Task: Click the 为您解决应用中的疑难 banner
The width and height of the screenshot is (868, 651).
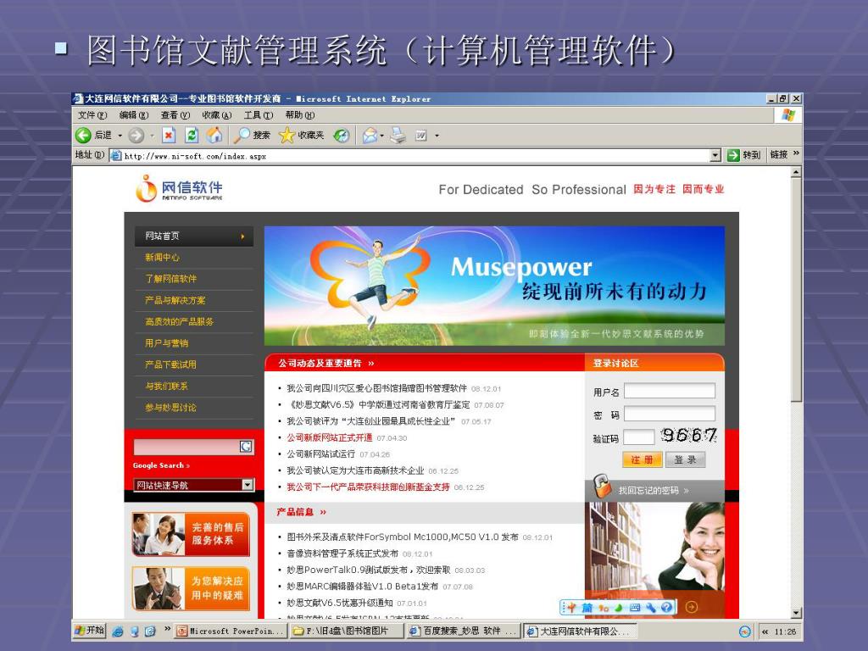Action: tap(191, 588)
